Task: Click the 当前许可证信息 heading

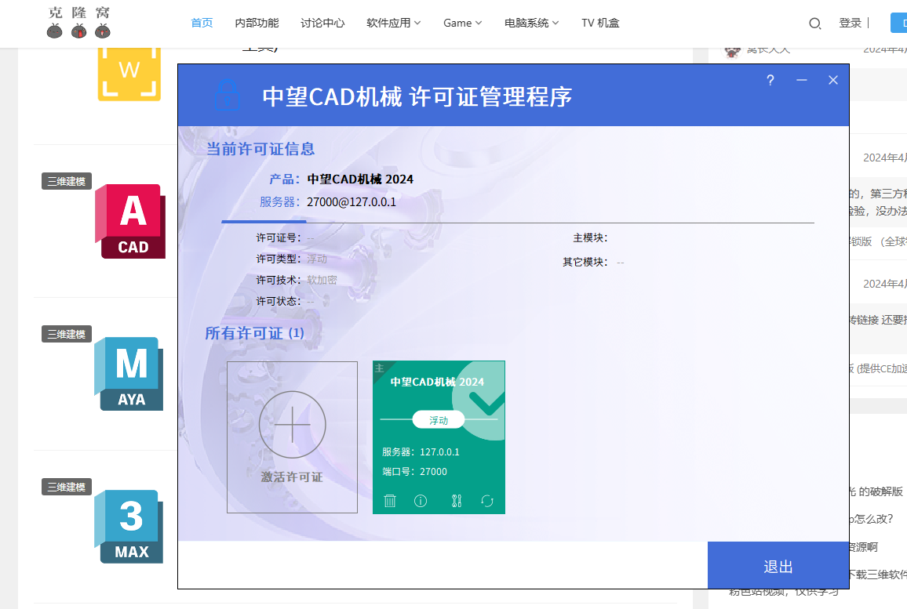Action: 260,149
